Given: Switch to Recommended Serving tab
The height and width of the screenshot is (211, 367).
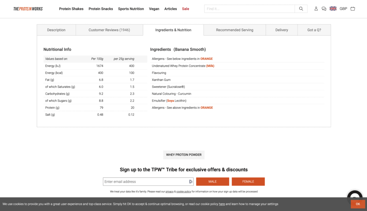Looking at the screenshot, I should (x=234, y=30).
